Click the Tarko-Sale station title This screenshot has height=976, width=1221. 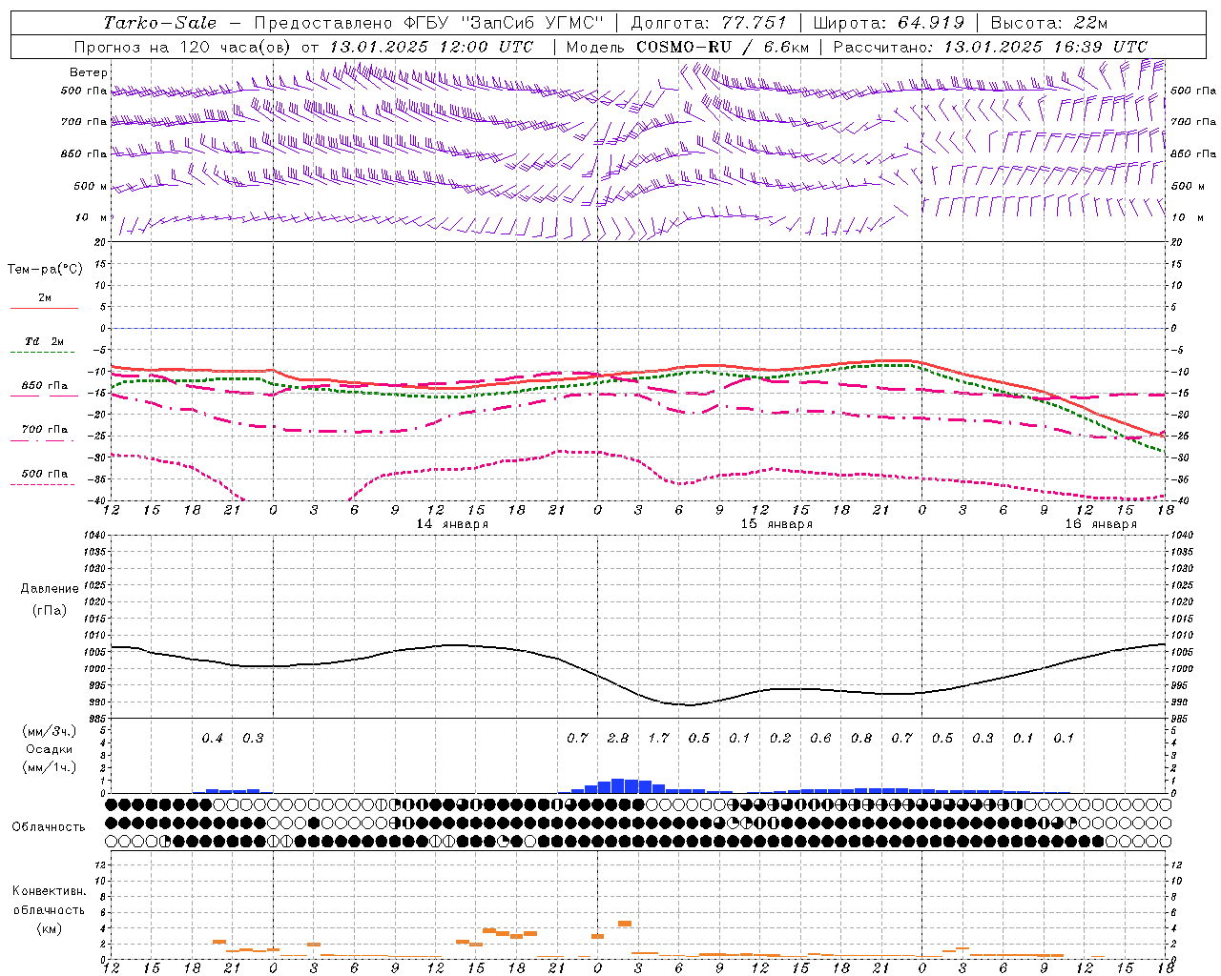159,23
